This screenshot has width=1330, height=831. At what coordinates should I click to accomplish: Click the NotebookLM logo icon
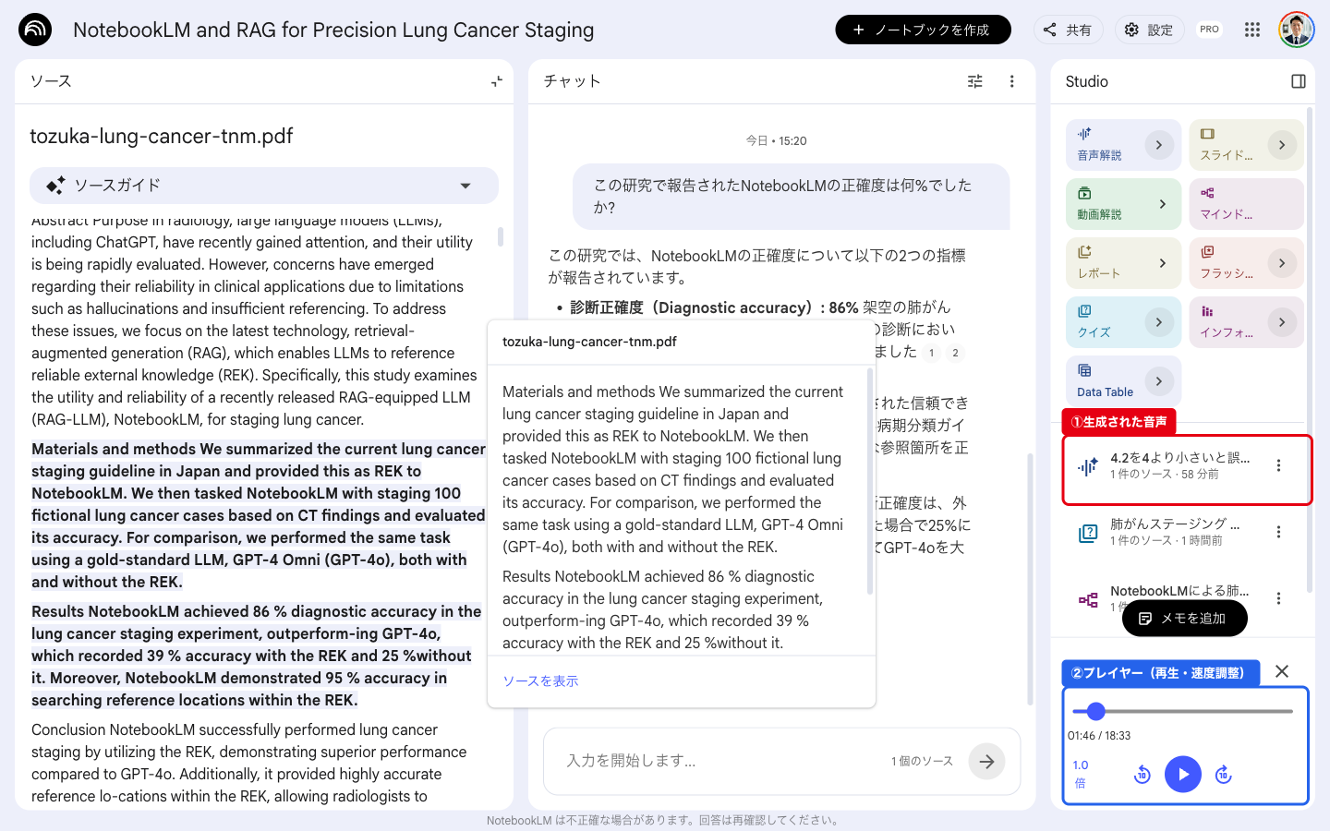35,30
